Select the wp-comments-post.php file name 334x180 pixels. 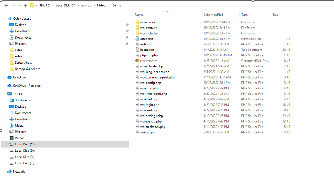(x=157, y=77)
